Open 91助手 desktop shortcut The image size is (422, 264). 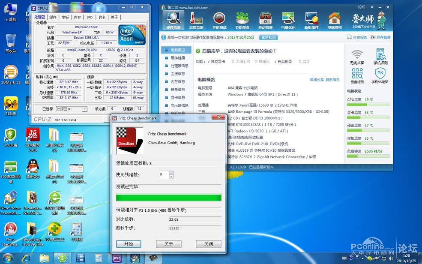pos(10,106)
